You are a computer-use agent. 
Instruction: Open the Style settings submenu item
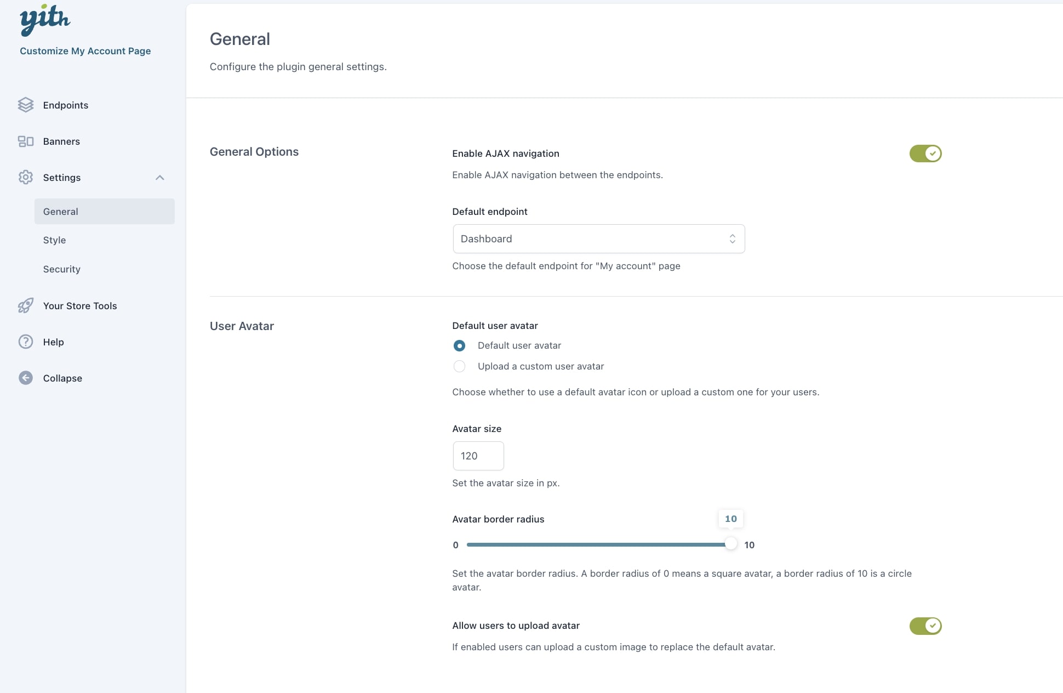(55, 240)
